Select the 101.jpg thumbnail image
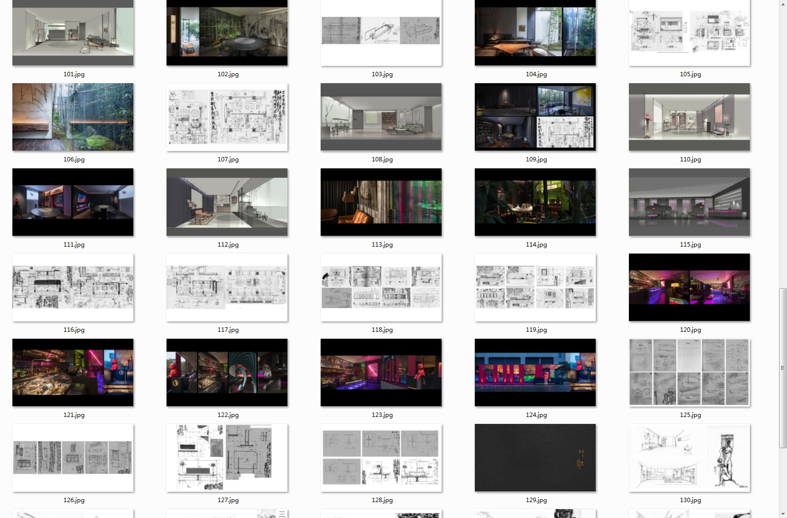787x518 pixels. [x=73, y=33]
